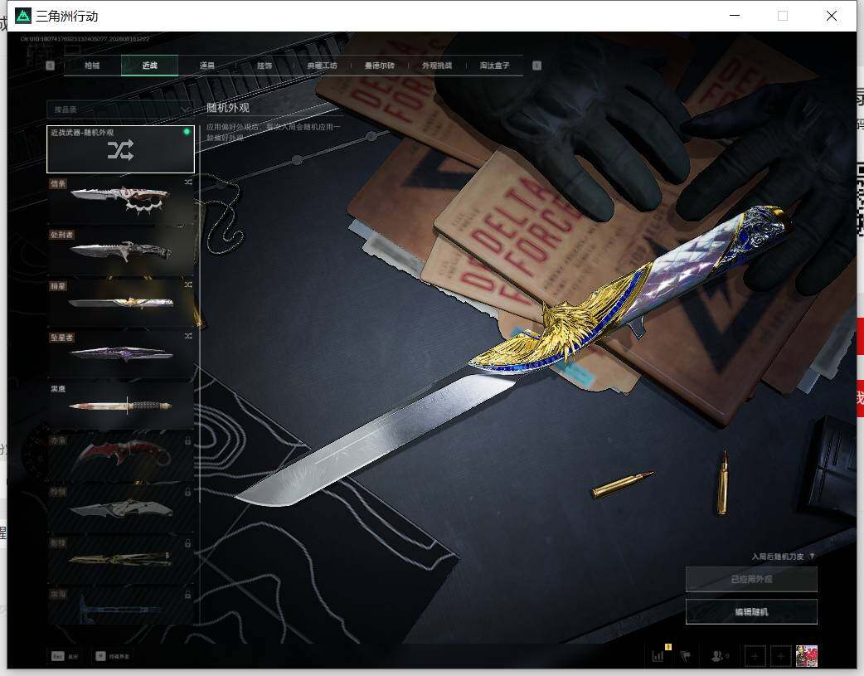Screen dimensions: 864x676
Task: Click the 编辑随机 button
Action: coord(751,611)
